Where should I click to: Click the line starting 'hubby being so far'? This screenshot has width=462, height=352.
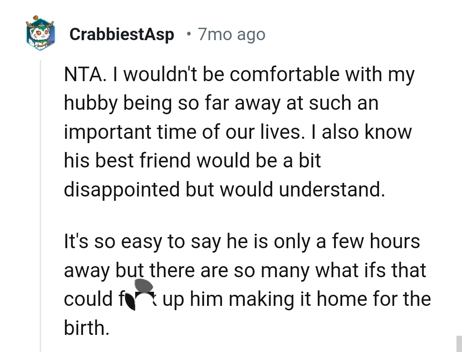click(221, 103)
